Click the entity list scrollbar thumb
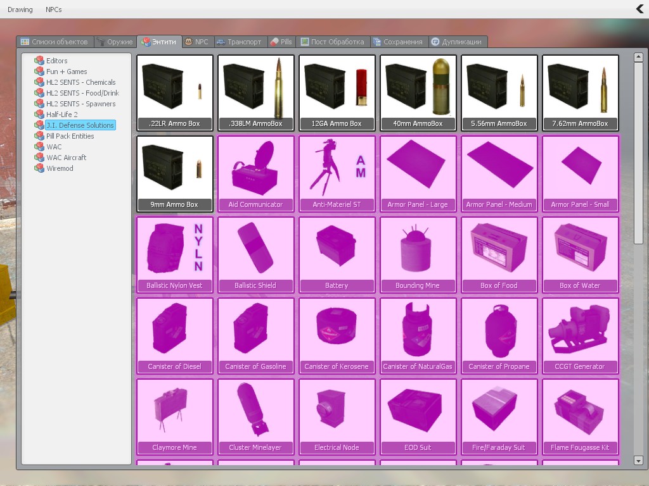The width and height of the screenshot is (649, 486). [x=638, y=153]
